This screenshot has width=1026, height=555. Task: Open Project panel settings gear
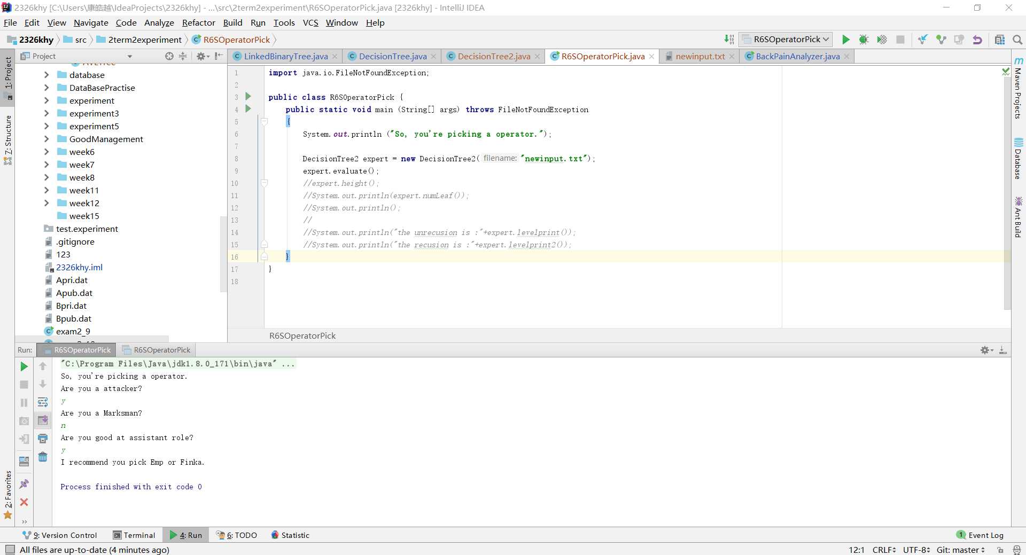coord(202,56)
